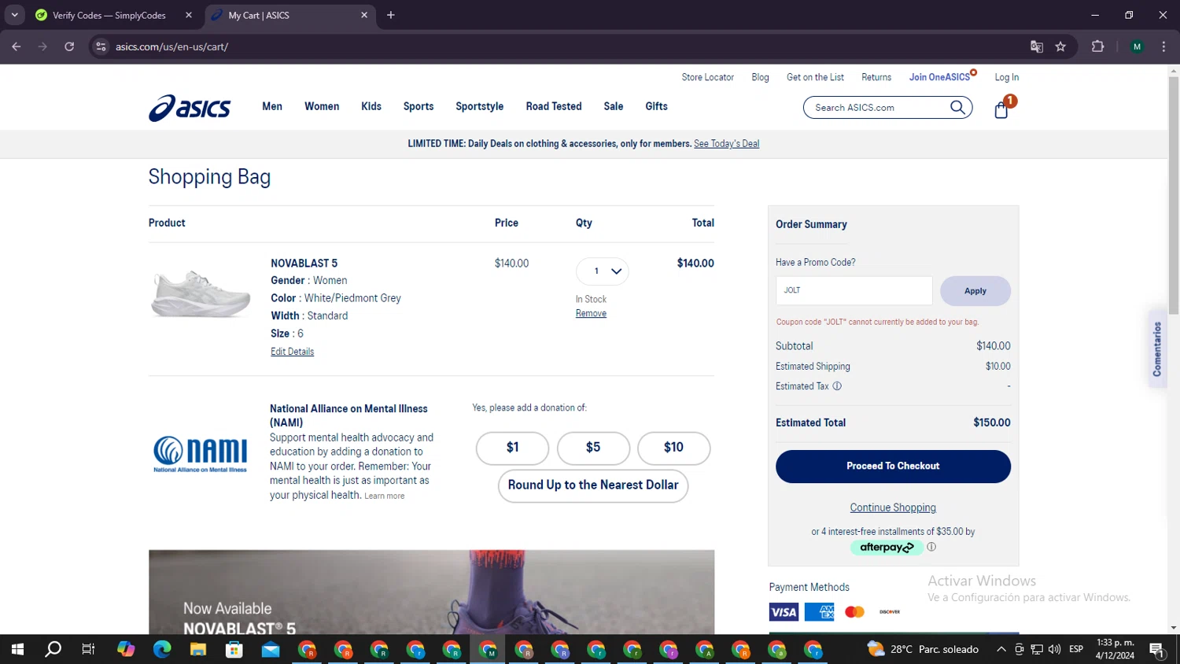This screenshot has width=1180, height=664.
Task: Click the ASICS logo
Action: coord(190,108)
